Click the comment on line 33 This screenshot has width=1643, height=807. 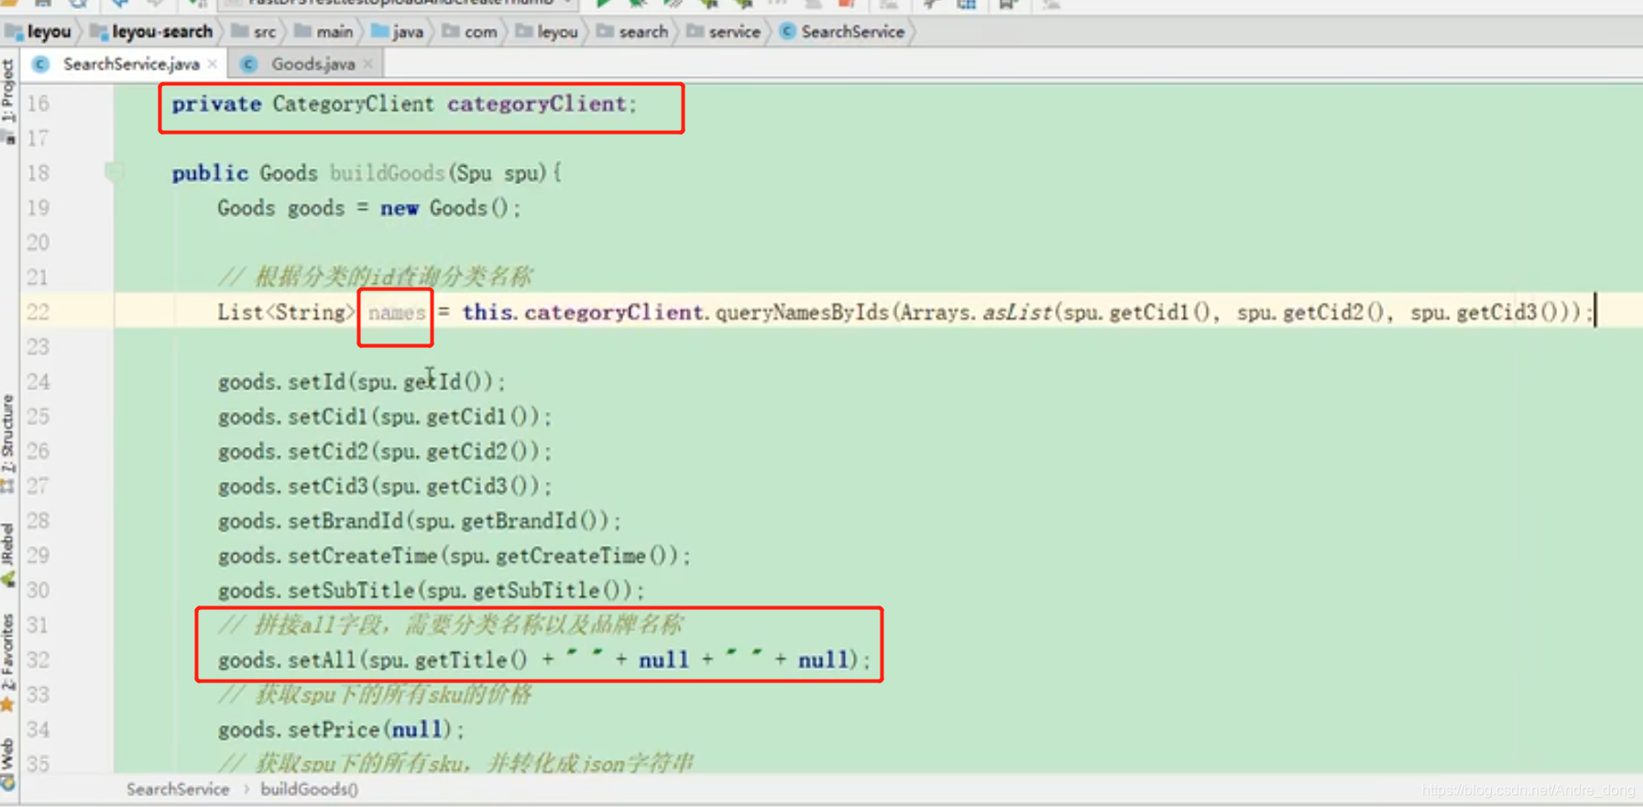375,694
